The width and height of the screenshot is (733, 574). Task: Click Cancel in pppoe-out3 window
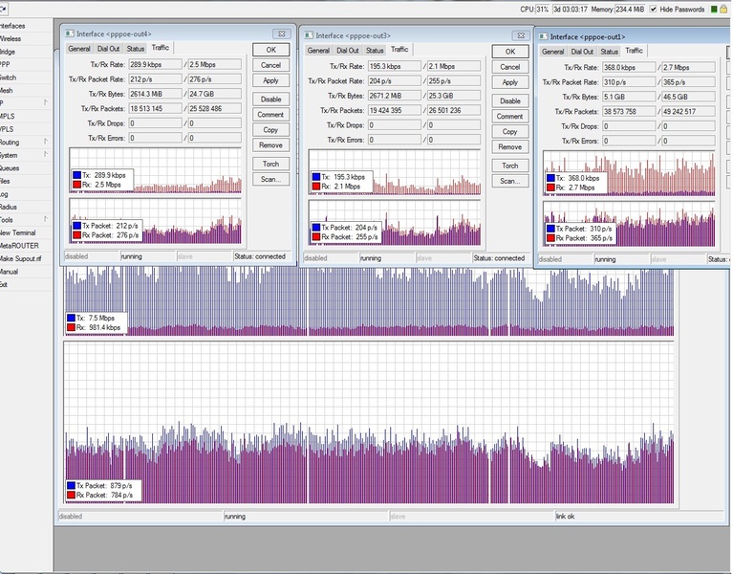(510, 67)
